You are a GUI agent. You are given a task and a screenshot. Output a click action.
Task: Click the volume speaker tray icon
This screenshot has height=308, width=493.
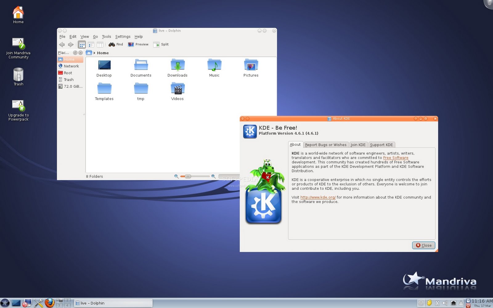coord(445,303)
